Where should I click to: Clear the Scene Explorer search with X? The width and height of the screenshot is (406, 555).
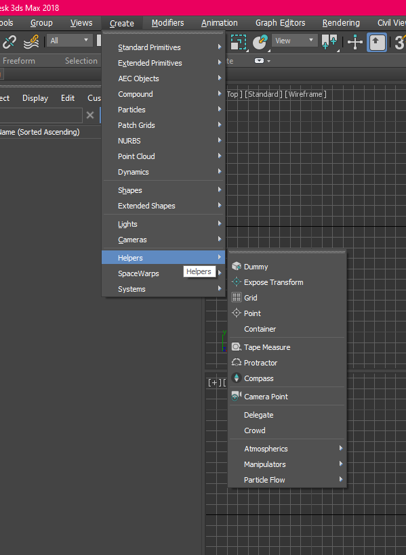(x=90, y=115)
